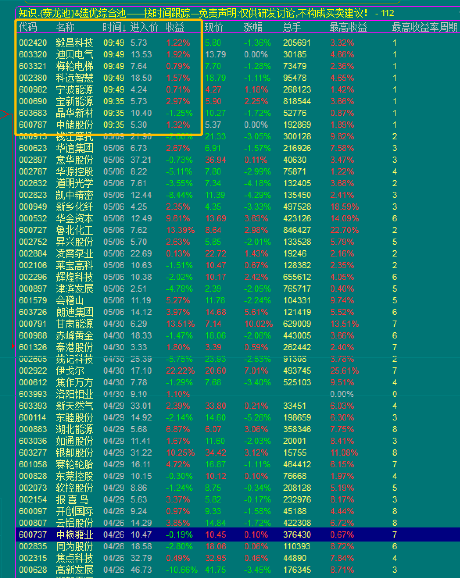This screenshot has height=579, width=460.
Task: Select the 云铝股份 row
Action: [238, 523]
